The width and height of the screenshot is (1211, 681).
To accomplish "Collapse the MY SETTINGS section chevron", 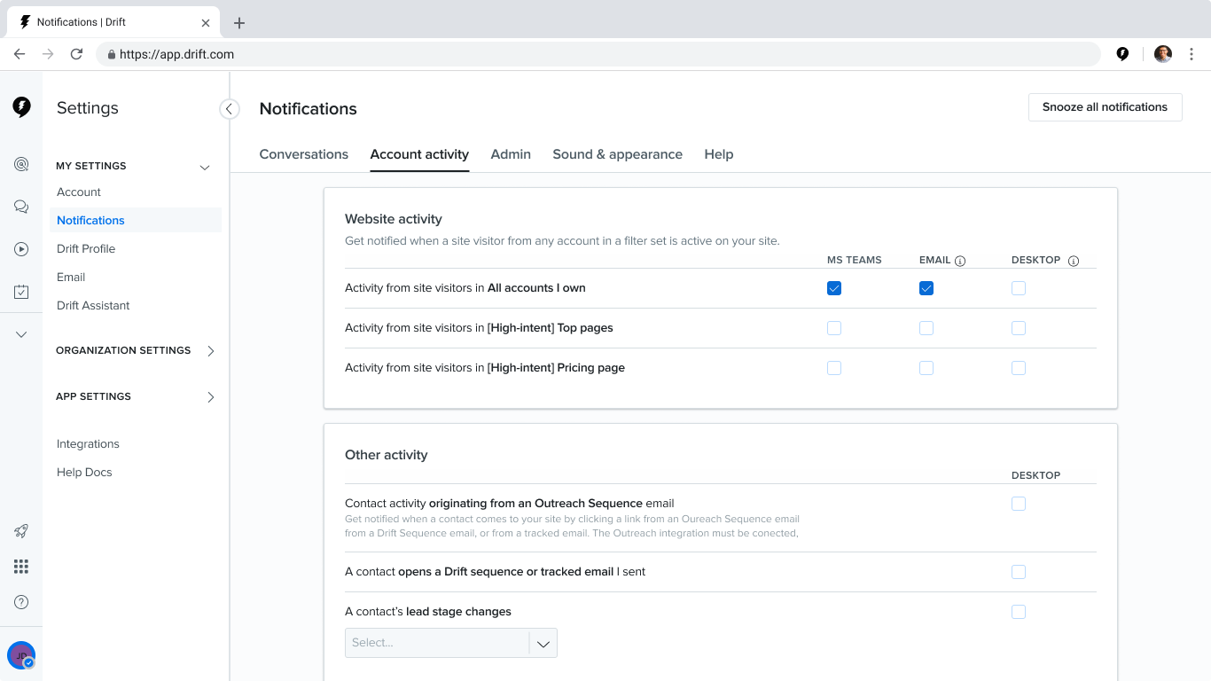I will [x=205, y=167].
